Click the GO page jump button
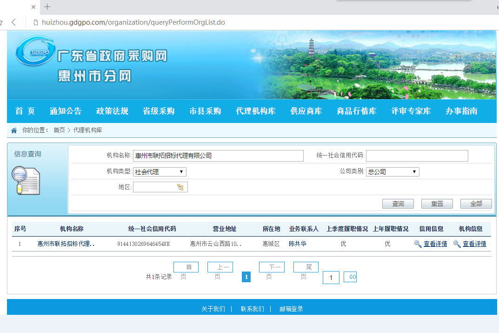The image size is (499, 333). 350,277
